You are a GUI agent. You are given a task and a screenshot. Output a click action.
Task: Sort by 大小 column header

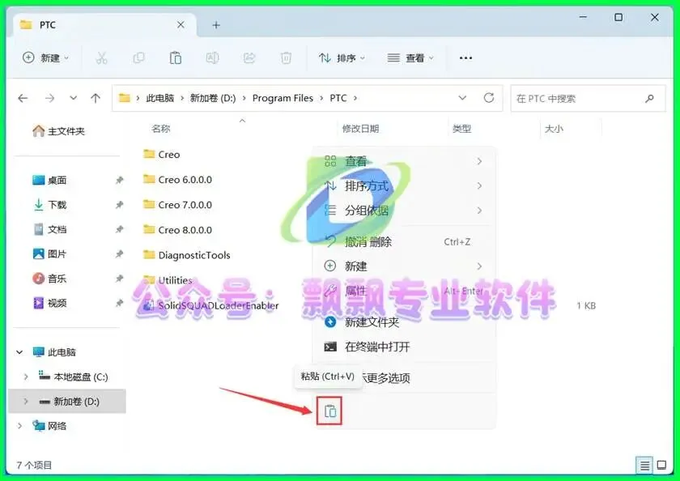pos(554,129)
